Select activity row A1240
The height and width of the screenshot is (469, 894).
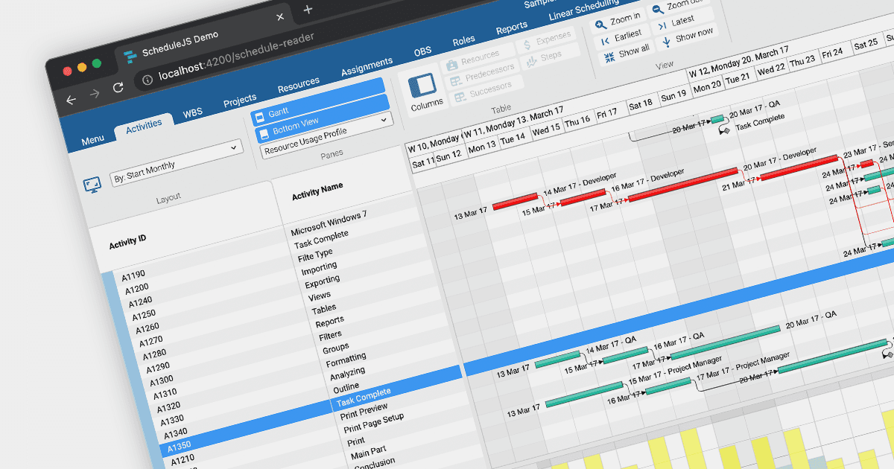click(141, 302)
